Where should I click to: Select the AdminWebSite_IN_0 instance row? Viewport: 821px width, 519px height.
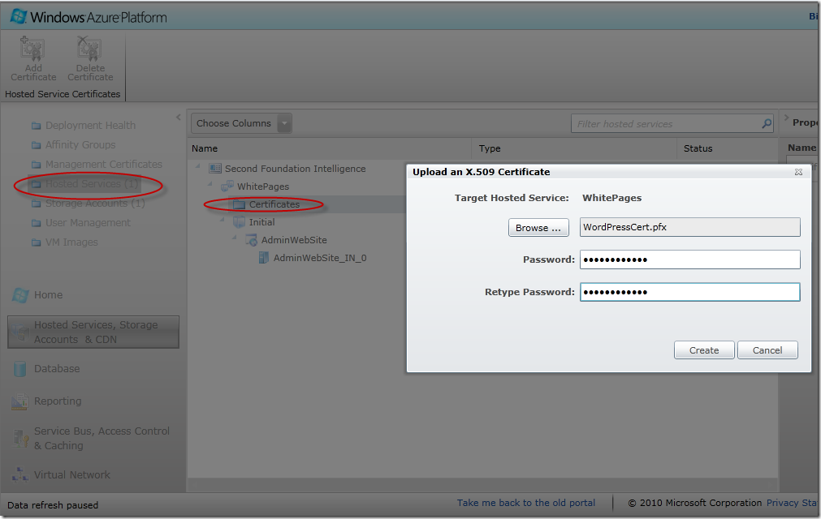[319, 258]
